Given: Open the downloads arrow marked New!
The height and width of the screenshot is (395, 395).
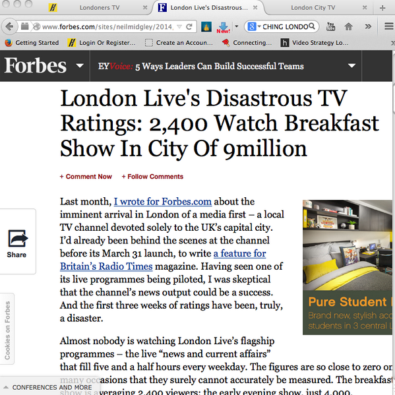Looking at the screenshot, I should click(223, 27).
